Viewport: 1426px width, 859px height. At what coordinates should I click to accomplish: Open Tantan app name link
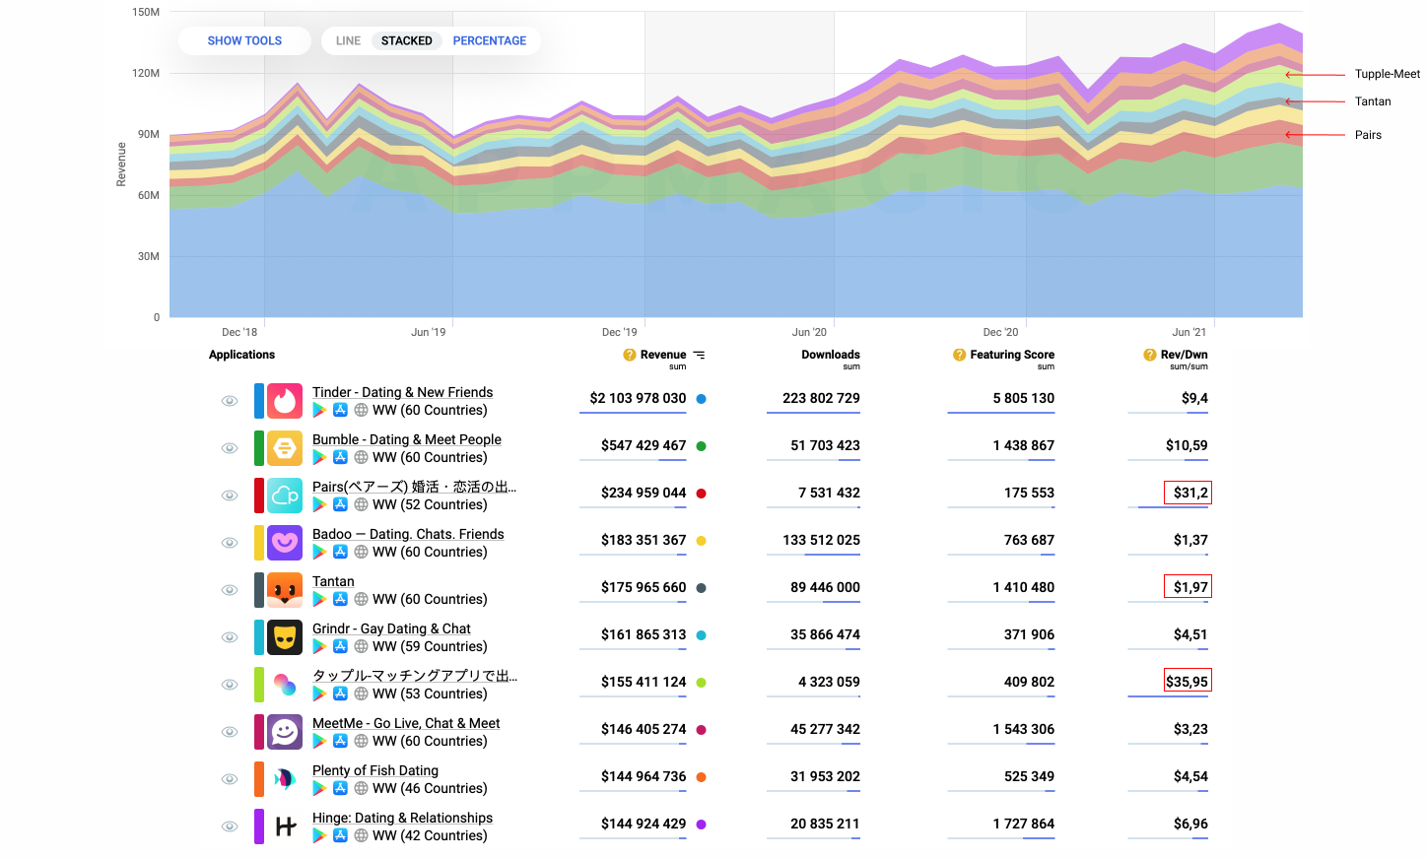333,581
